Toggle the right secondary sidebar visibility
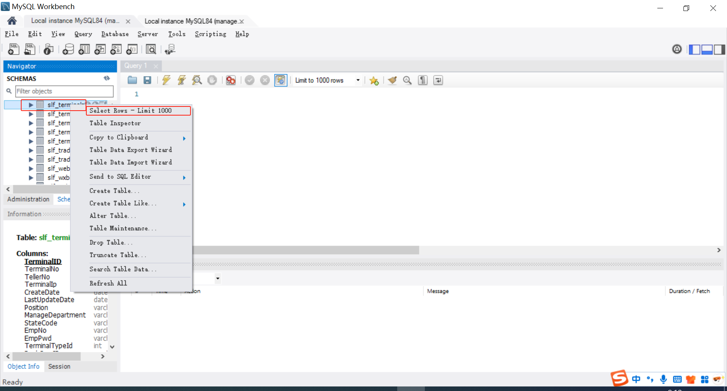Viewport: 727px width, 391px height. click(x=719, y=50)
